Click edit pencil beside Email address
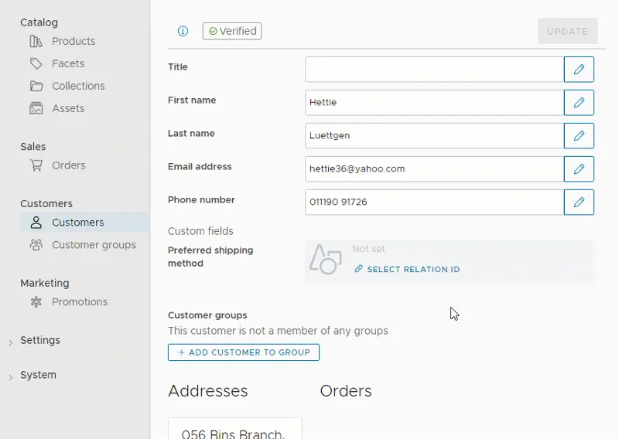 pos(579,168)
